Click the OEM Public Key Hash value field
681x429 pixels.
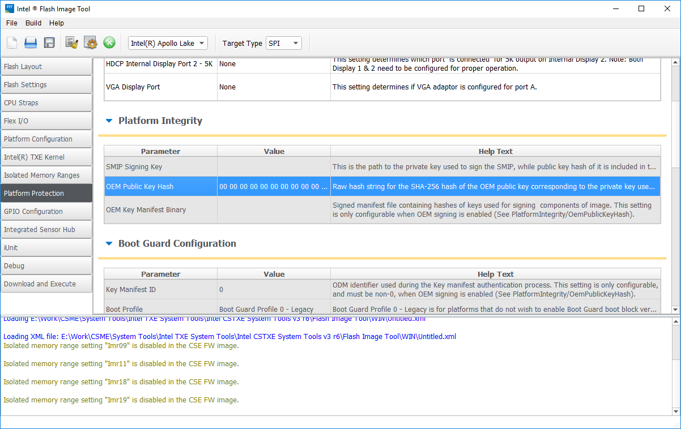(x=274, y=187)
